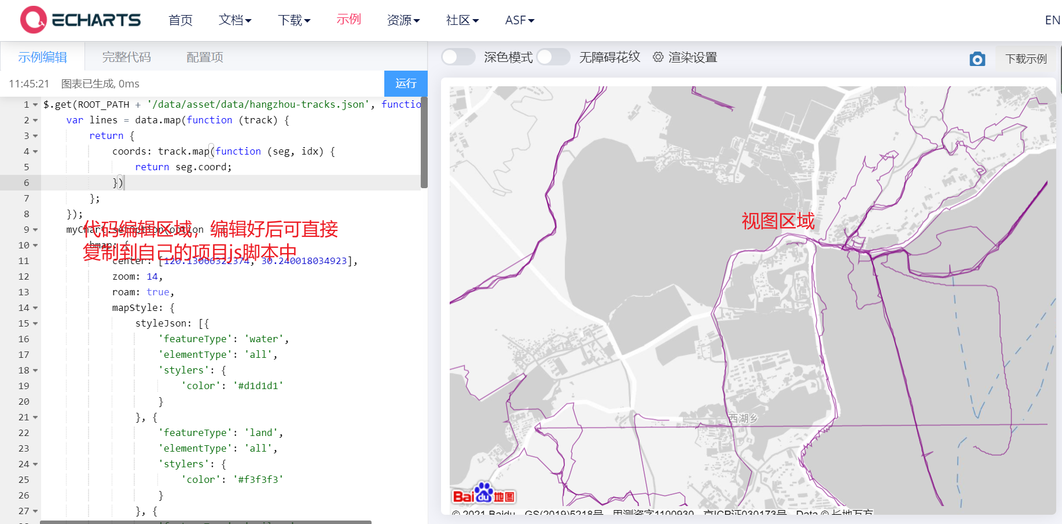This screenshot has width=1062, height=524.
Task: Collapse code fold arrow on line 9
Action: point(35,230)
